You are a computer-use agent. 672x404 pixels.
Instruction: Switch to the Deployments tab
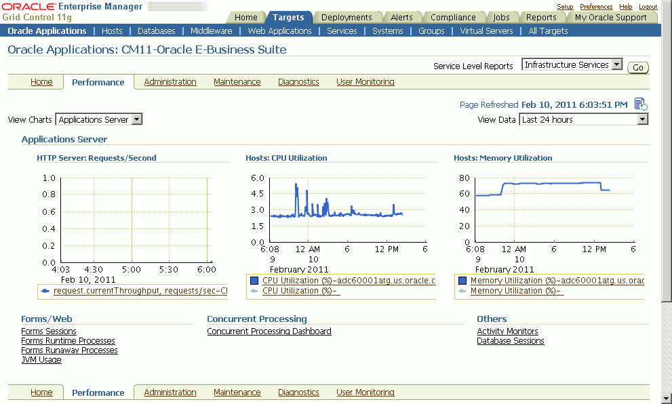347,17
